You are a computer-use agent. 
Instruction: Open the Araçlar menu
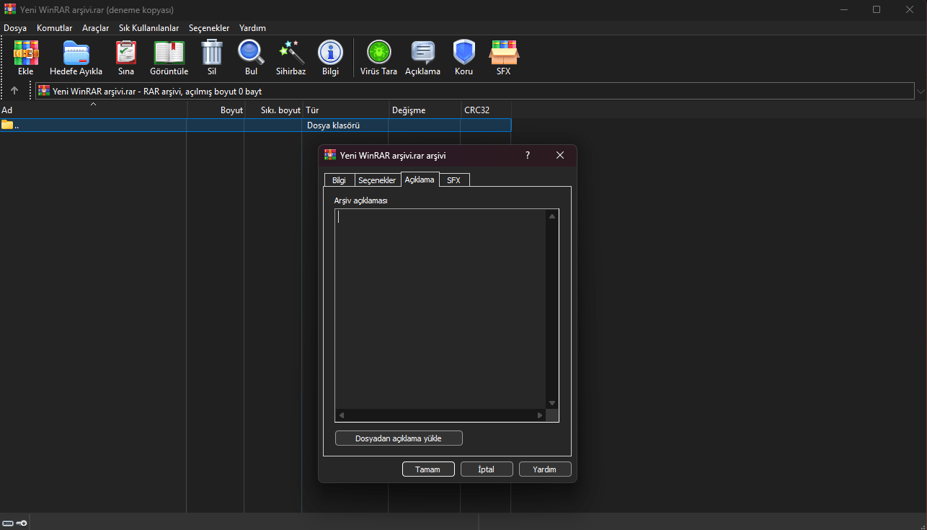click(95, 28)
